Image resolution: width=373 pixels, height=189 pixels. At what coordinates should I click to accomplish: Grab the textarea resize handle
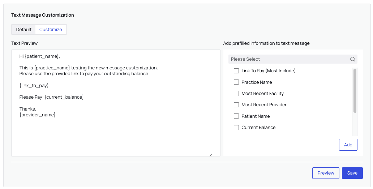point(211,155)
